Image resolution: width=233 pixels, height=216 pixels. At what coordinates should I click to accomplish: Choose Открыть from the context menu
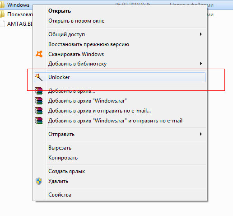[x=60, y=11]
